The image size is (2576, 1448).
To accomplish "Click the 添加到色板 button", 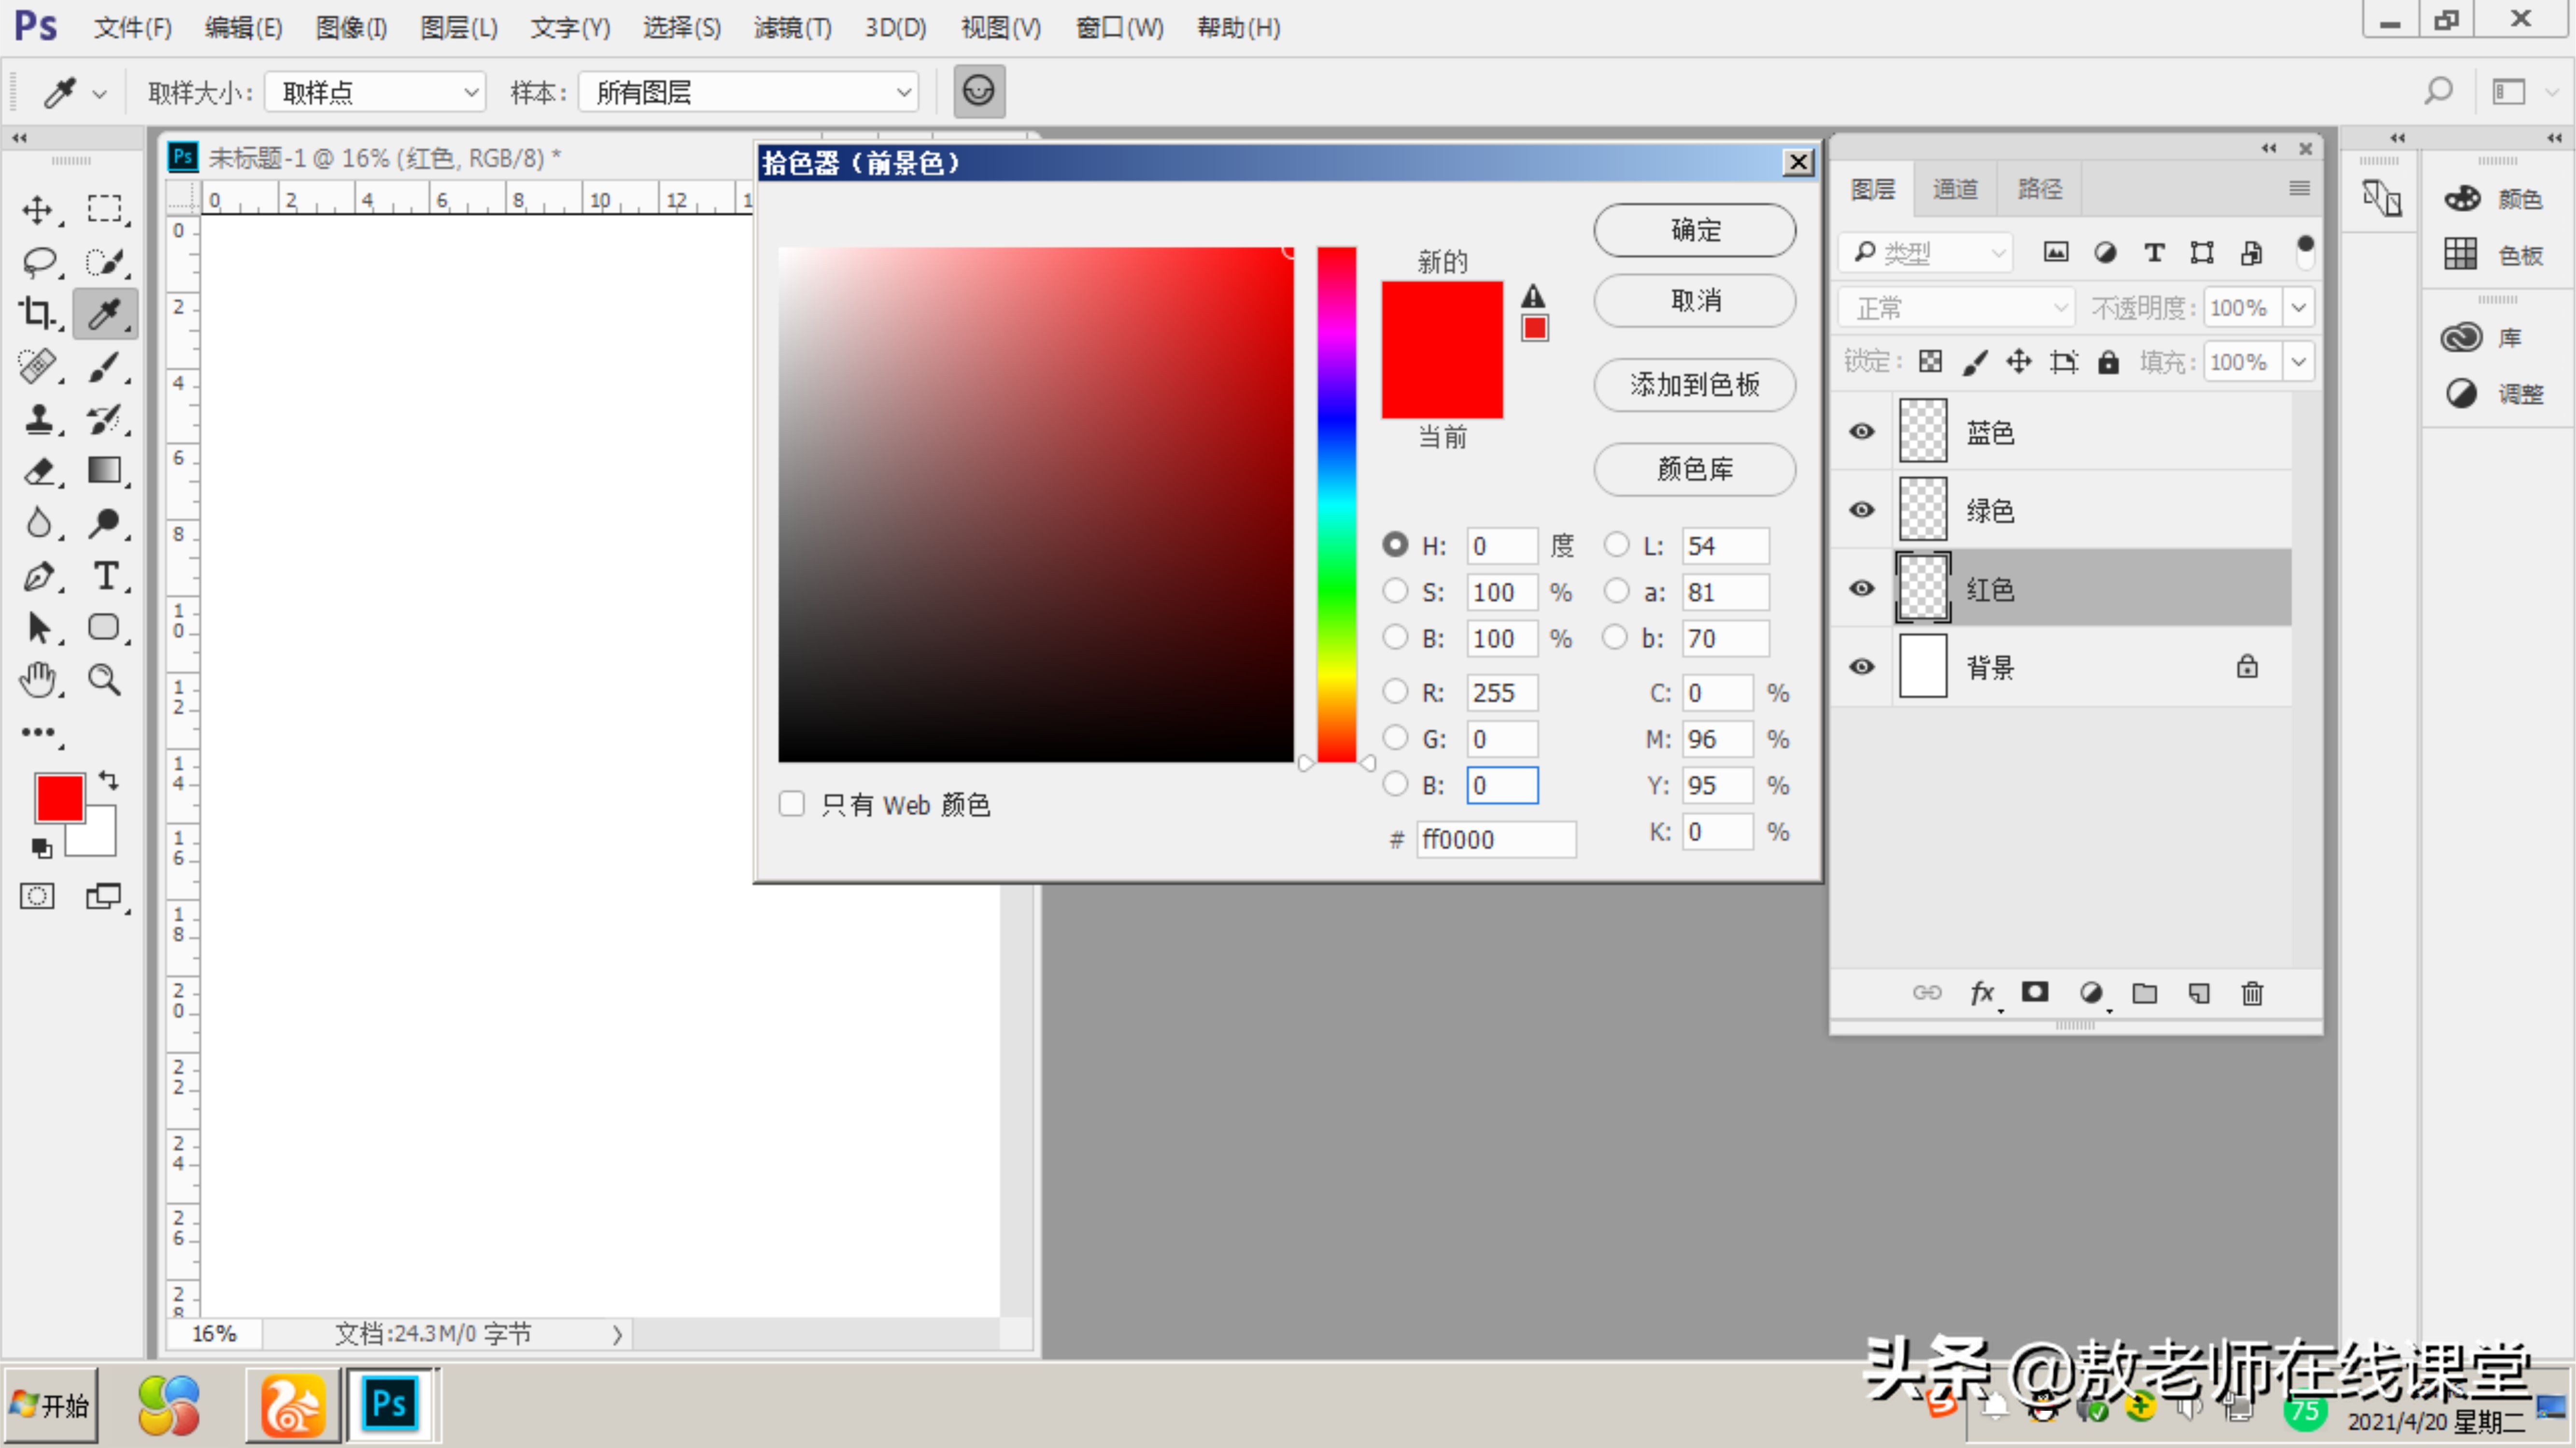I will pyautogui.click(x=1695, y=385).
